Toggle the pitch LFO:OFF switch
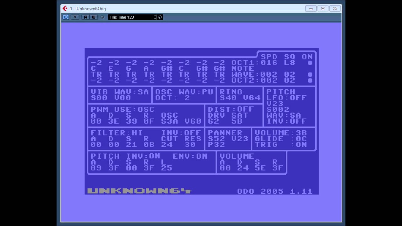This screenshot has height=226, width=402. [x=286, y=98]
